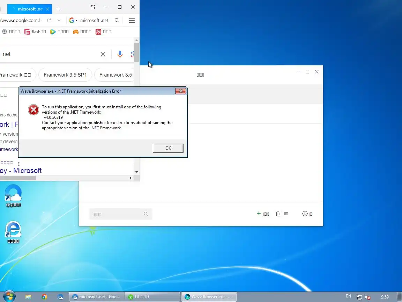This screenshot has width=402, height=302.
Task: Close the microsoft .net browser tab
Action: [47, 9]
